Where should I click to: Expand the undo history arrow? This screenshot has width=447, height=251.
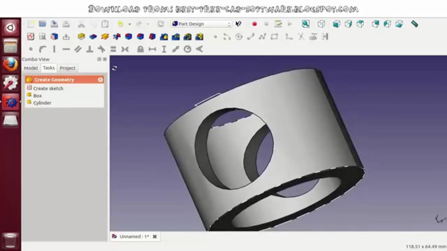pos(129,24)
